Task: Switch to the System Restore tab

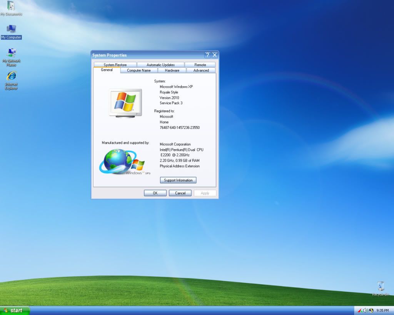Action: (115, 65)
